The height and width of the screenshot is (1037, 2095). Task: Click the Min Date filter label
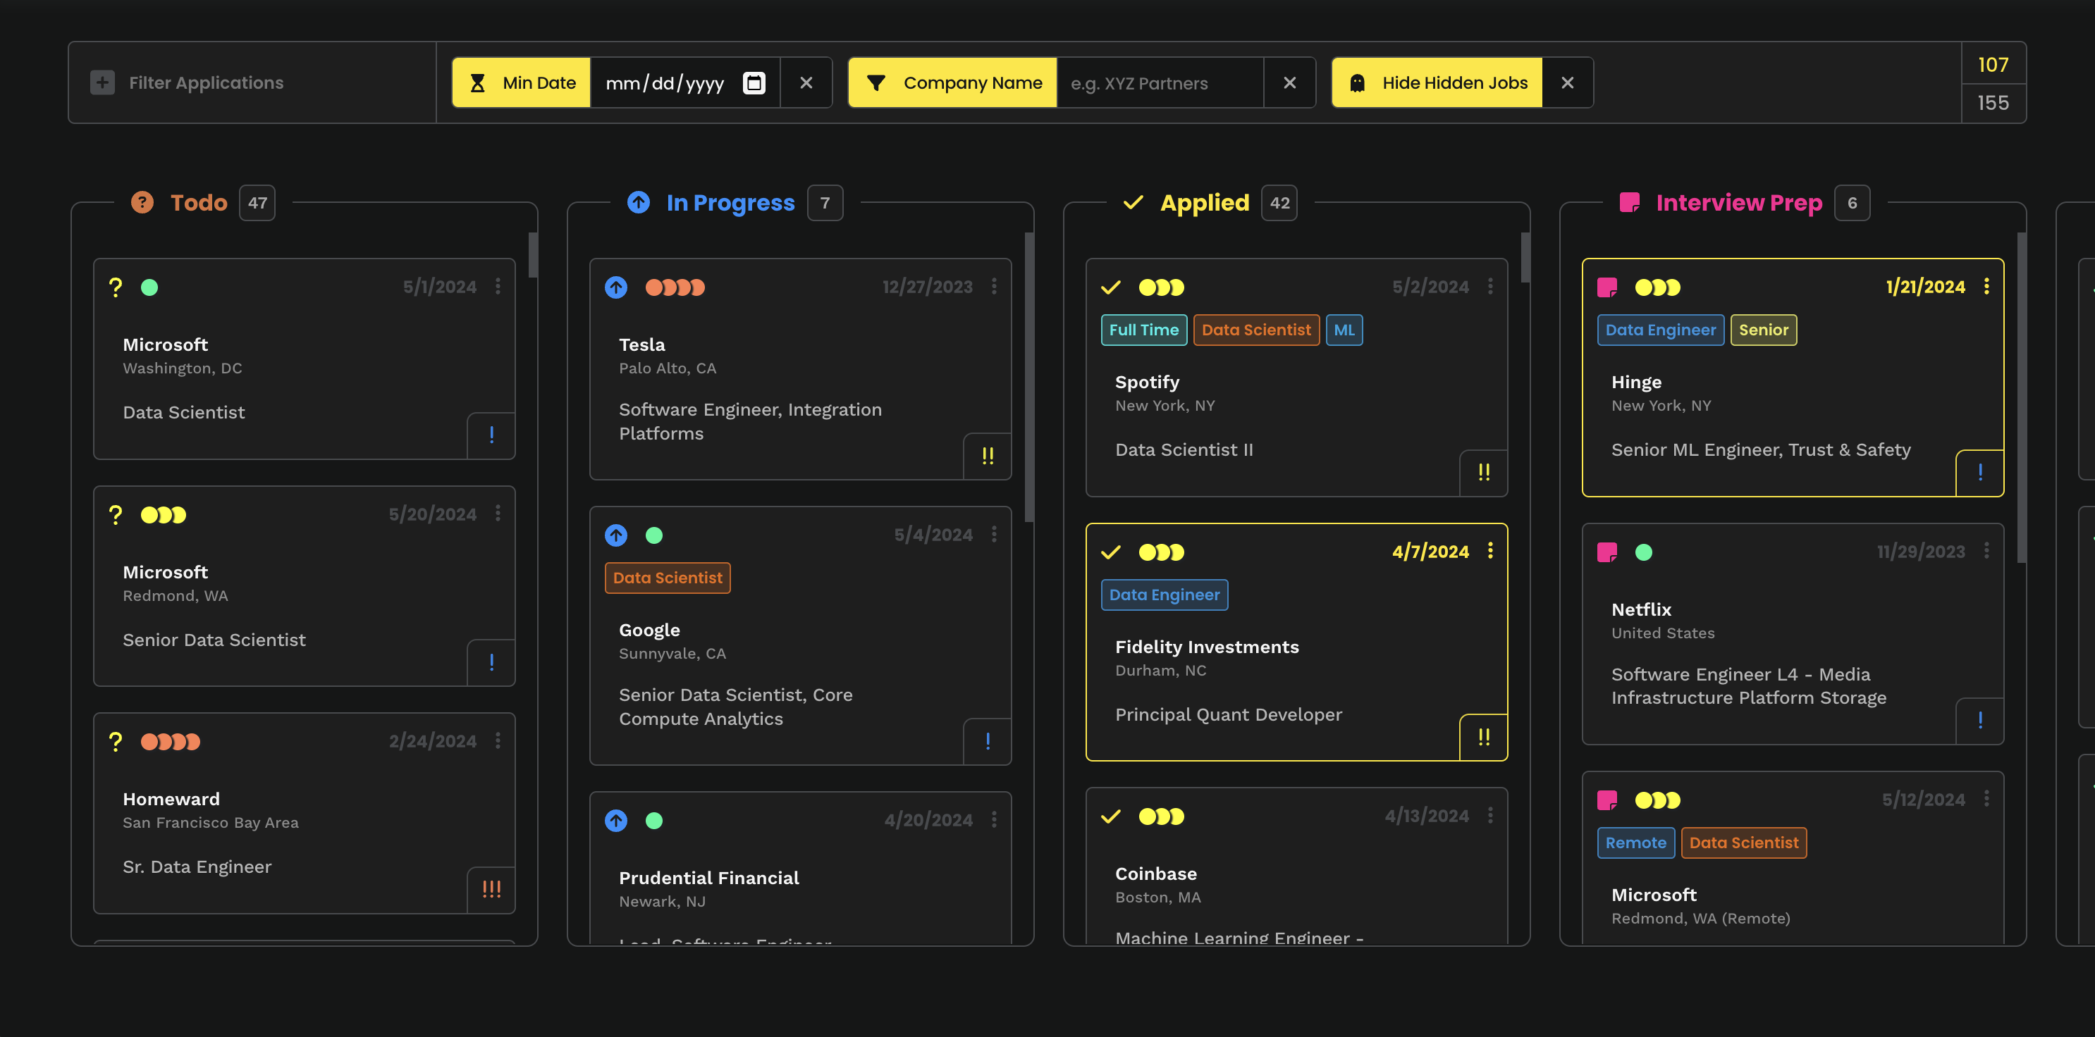pos(522,83)
